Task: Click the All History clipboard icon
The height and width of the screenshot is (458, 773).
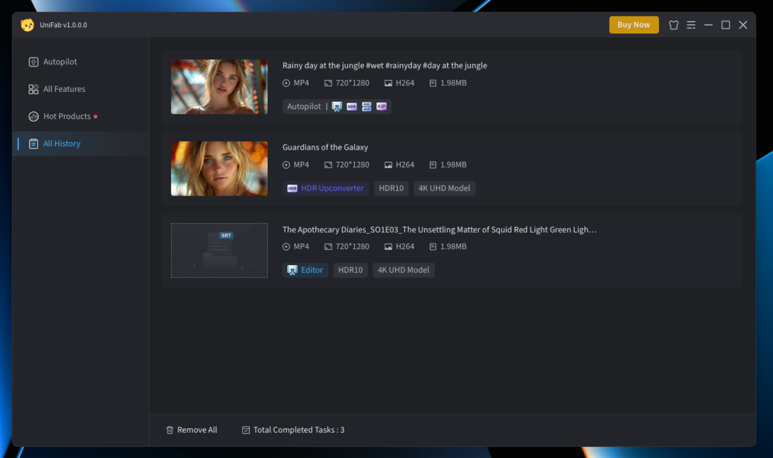Action: pos(33,144)
